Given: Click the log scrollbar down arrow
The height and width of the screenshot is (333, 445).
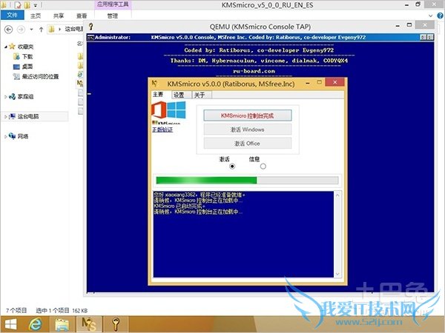Looking at the screenshot, I should pyautogui.click(x=337, y=274).
